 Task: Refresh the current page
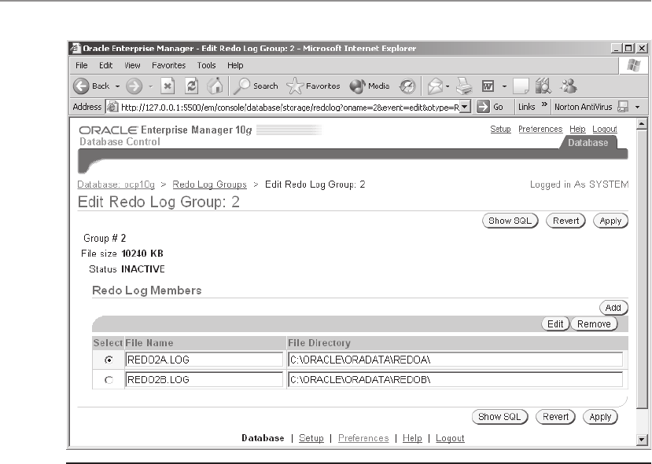coord(191,86)
